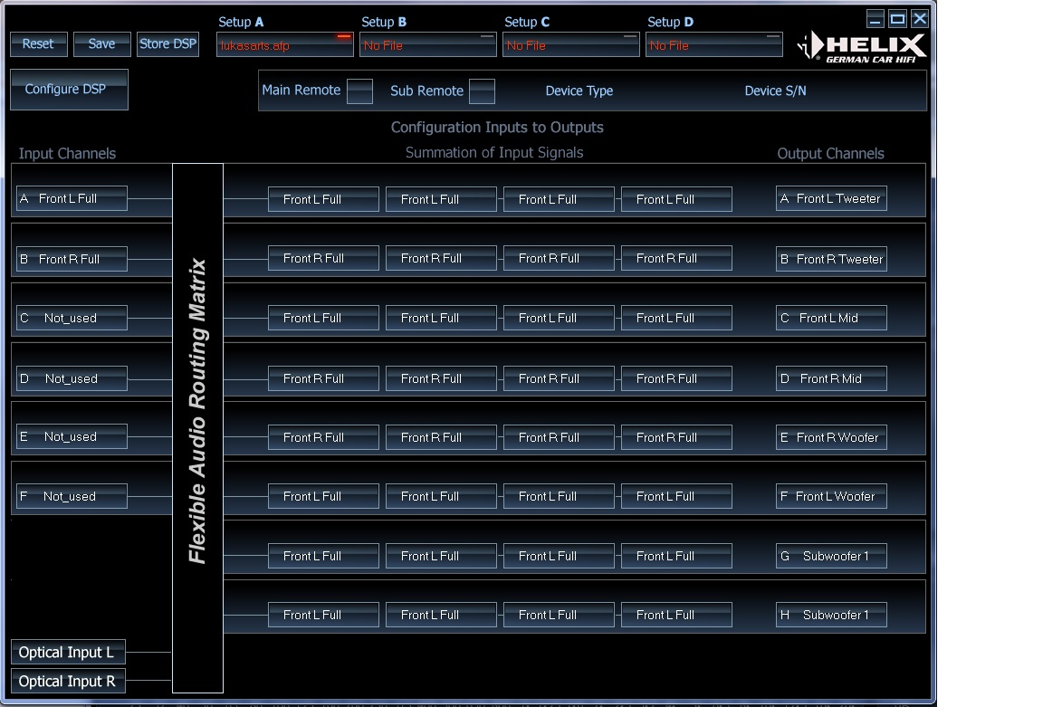Toggle the Main Remote checkbox

point(359,91)
